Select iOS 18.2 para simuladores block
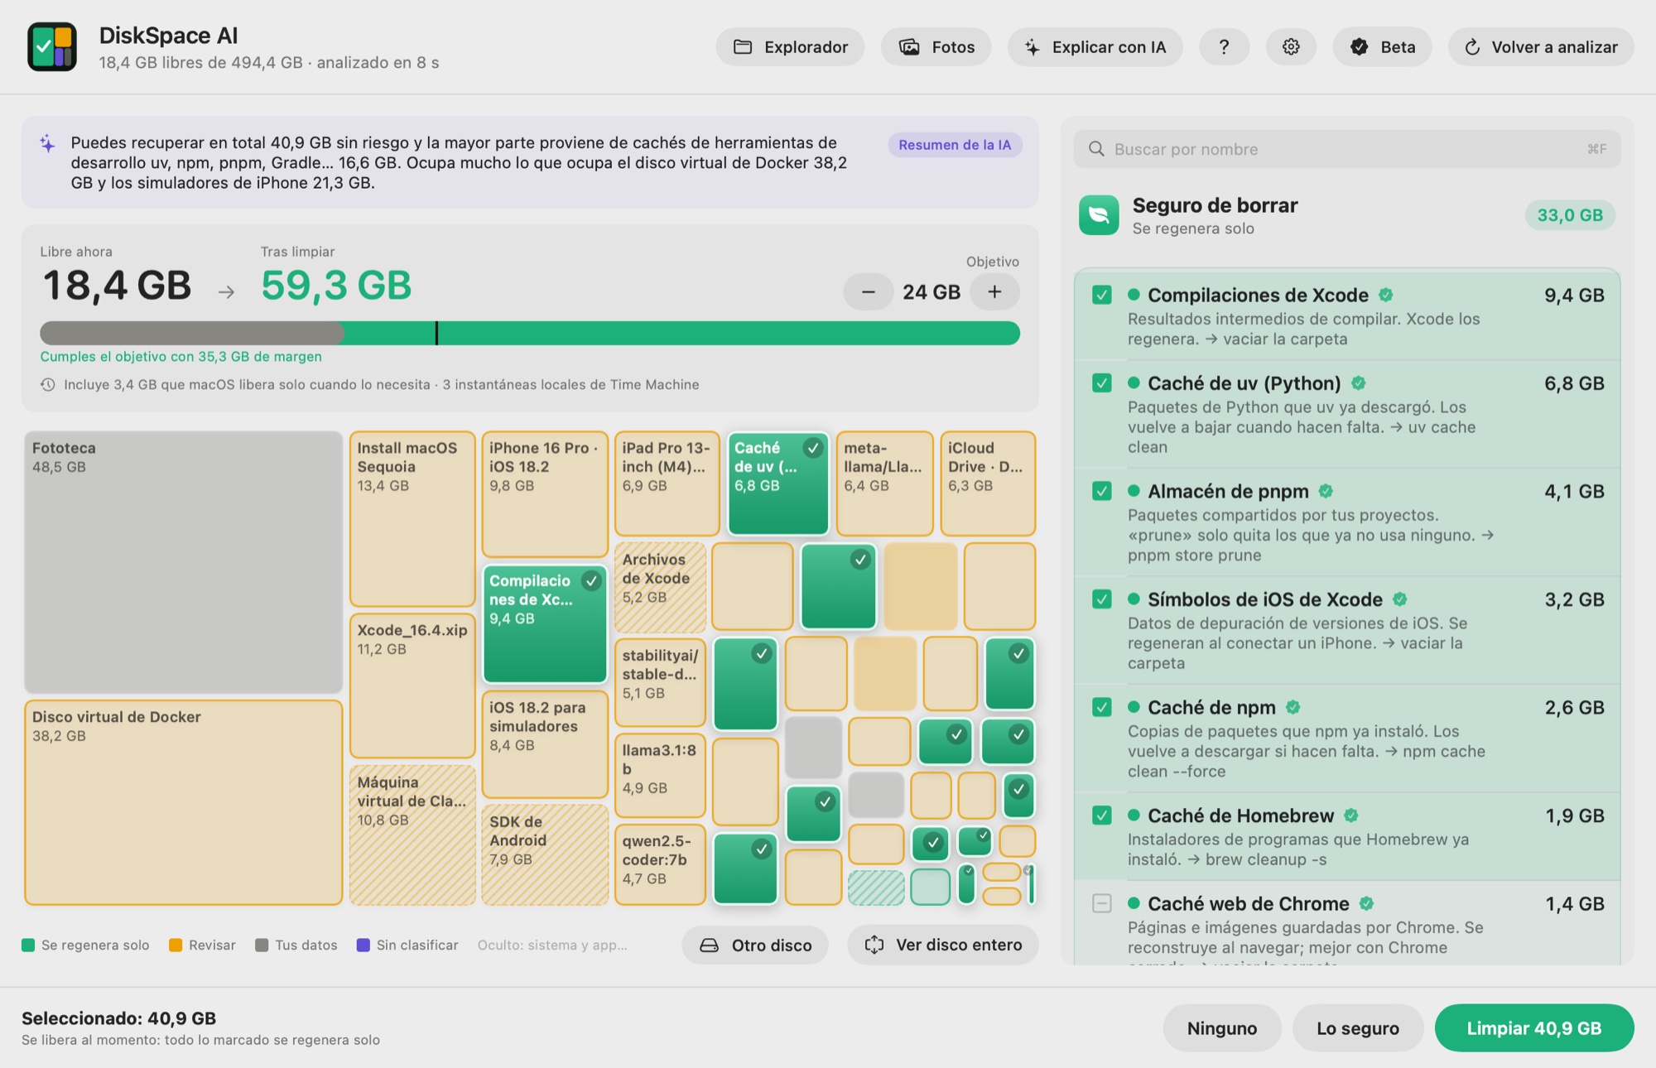 [x=545, y=744]
